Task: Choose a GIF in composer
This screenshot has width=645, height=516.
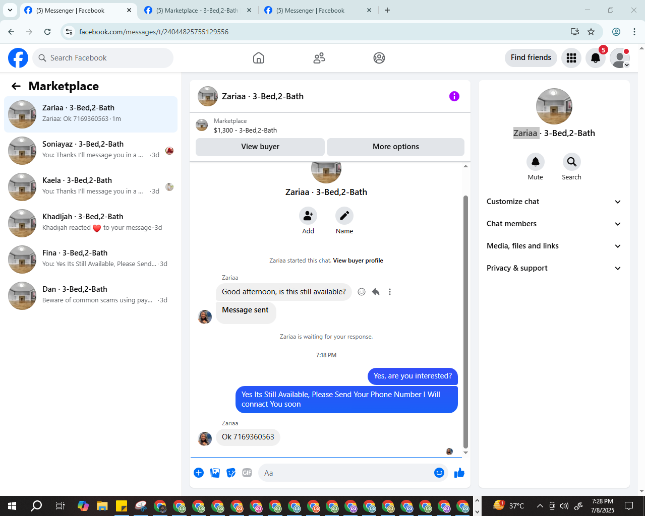Action: click(247, 473)
